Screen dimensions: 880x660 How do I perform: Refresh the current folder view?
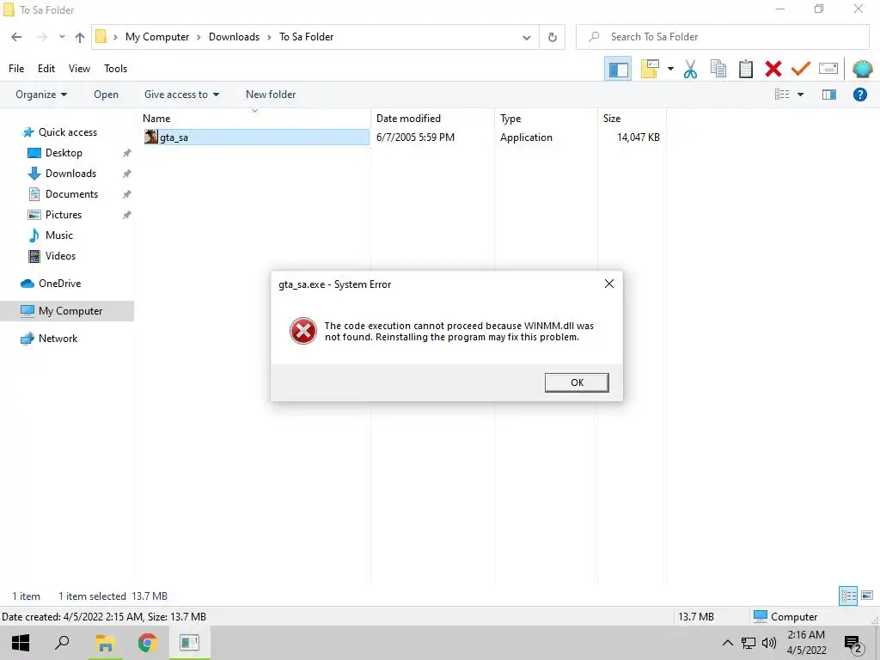[553, 38]
